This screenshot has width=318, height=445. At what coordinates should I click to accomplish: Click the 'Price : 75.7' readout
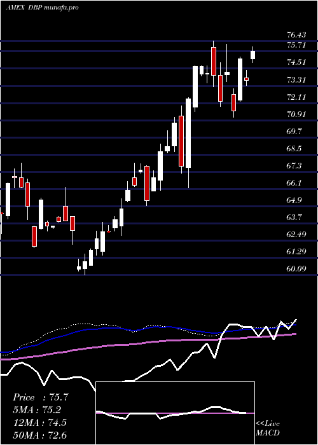point(41,397)
